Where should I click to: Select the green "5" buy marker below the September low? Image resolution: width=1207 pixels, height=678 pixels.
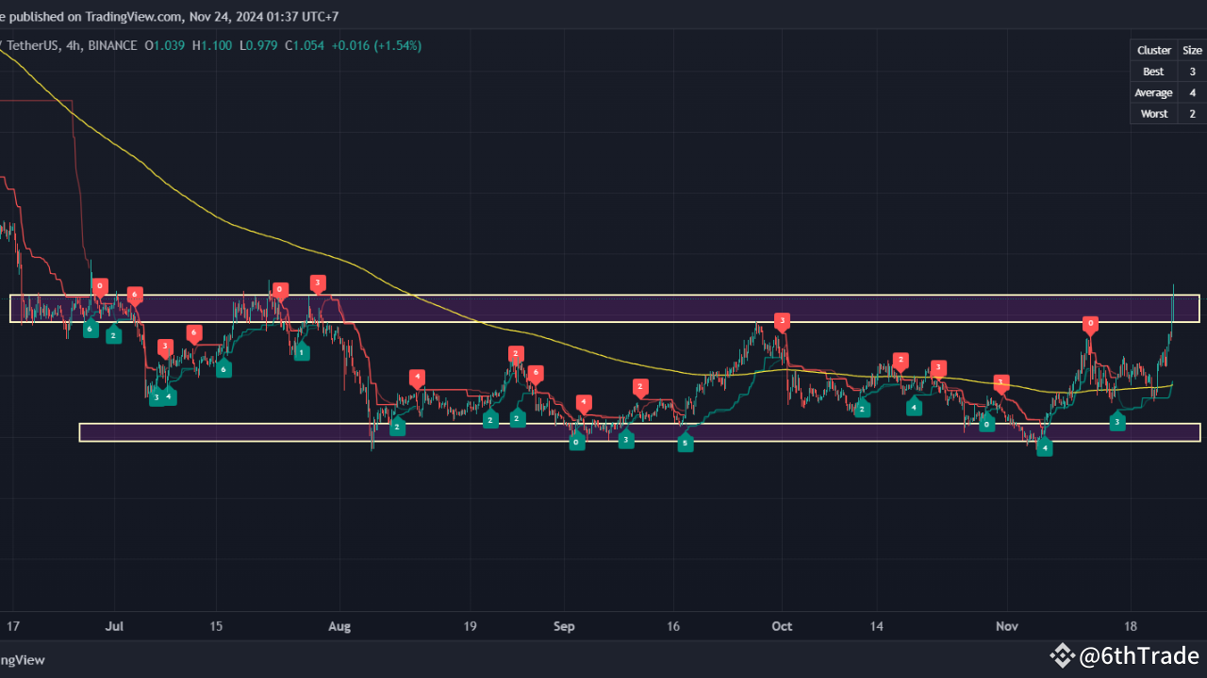point(686,443)
